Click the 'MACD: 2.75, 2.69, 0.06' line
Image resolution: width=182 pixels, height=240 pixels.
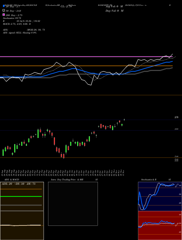pyautogui.click(x=17, y=24)
